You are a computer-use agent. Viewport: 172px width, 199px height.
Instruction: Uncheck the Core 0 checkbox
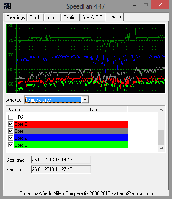click(x=11, y=124)
